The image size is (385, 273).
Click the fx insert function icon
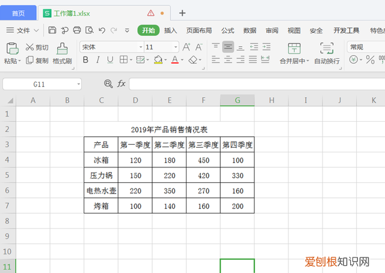[121, 84]
